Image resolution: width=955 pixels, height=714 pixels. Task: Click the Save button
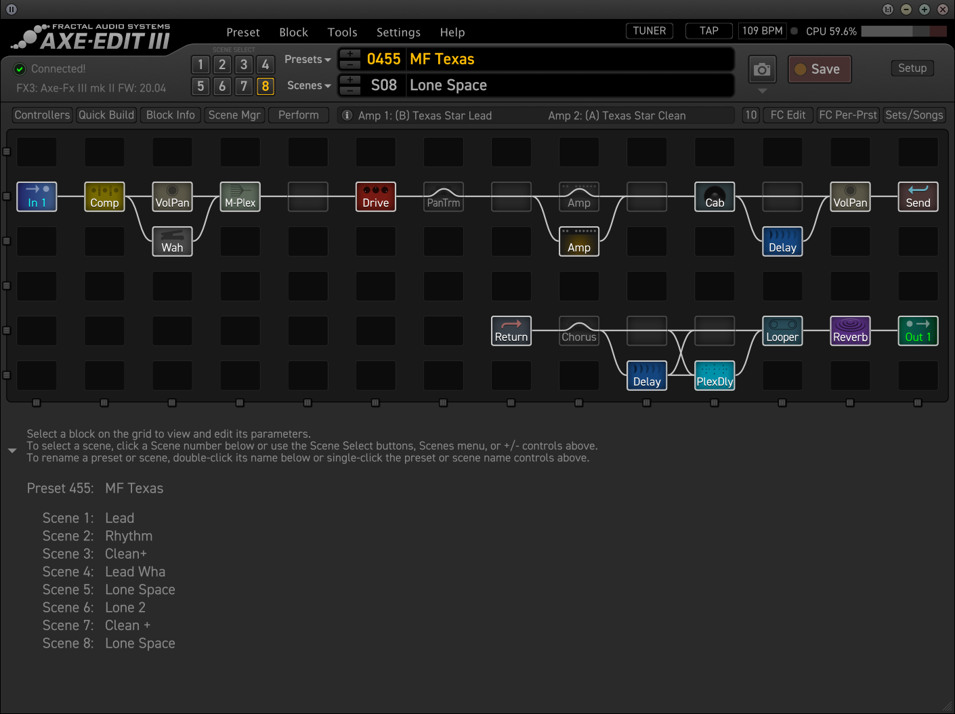click(x=820, y=69)
